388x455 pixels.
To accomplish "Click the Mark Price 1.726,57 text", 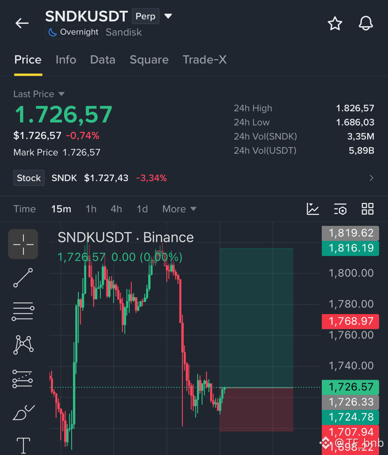I will coord(57,152).
